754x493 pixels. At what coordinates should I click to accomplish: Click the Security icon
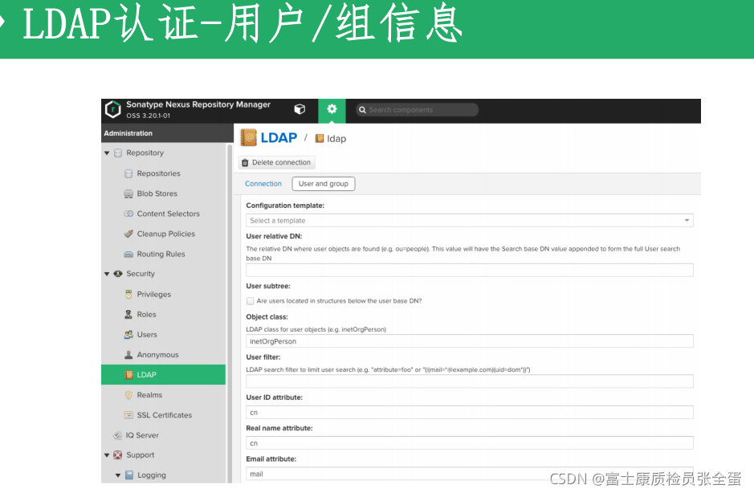coord(118,274)
